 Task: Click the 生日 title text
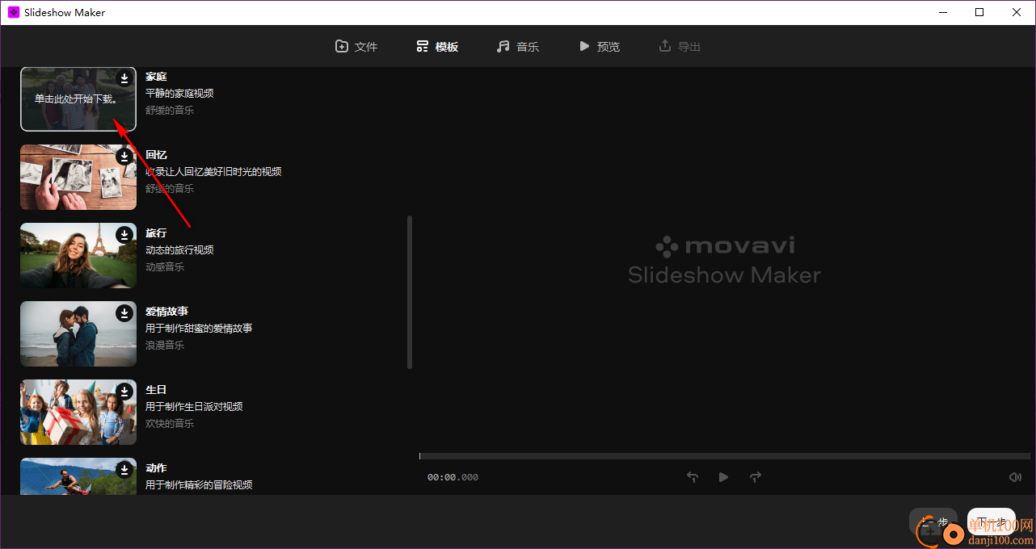[x=156, y=390]
